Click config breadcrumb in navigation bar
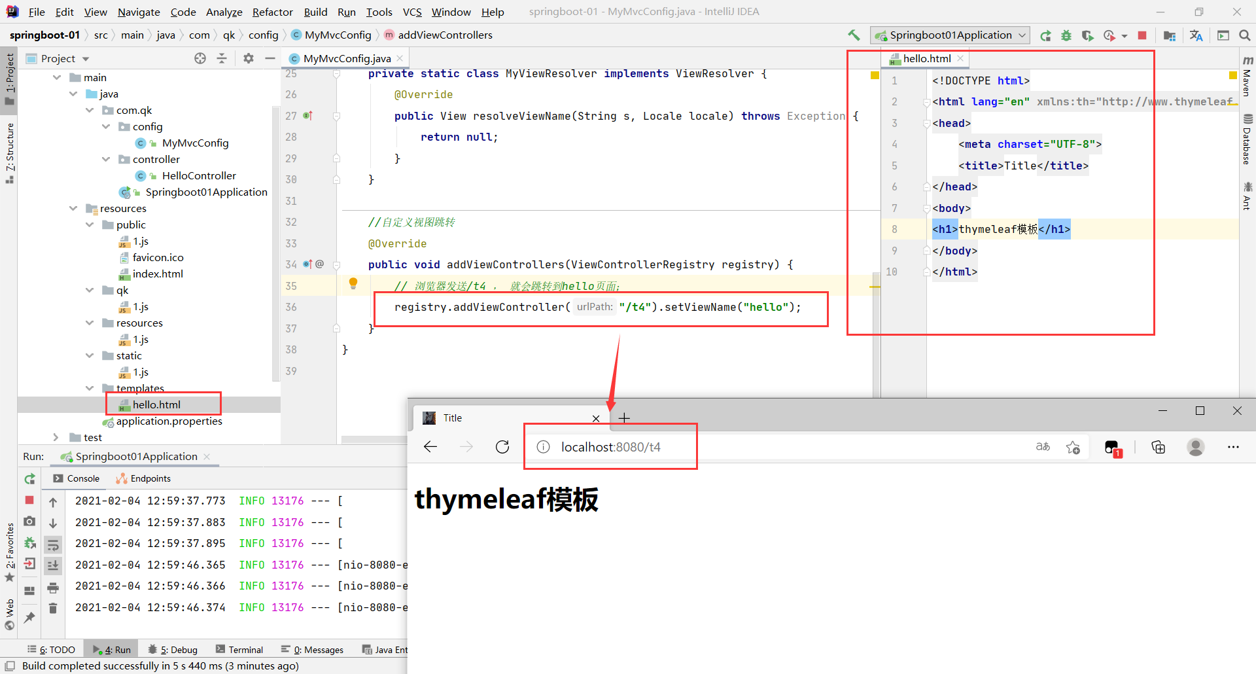Image resolution: width=1256 pixels, height=674 pixels. coord(264,35)
